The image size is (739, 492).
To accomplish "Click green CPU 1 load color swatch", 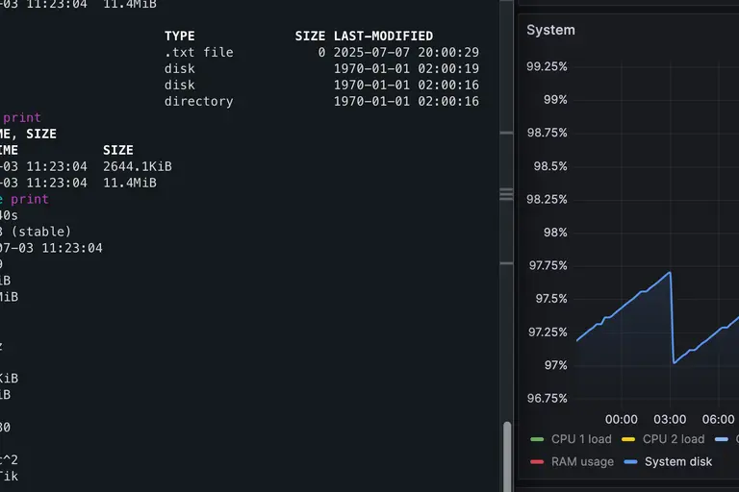I will (x=537, y=439).
